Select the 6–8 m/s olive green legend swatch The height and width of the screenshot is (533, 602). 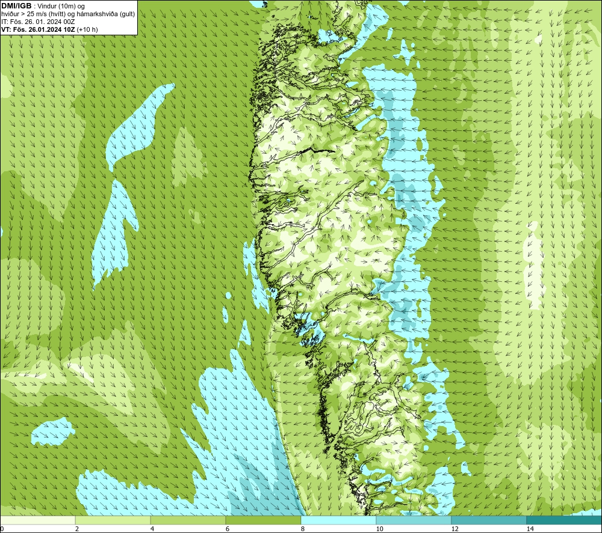point(264,520)
